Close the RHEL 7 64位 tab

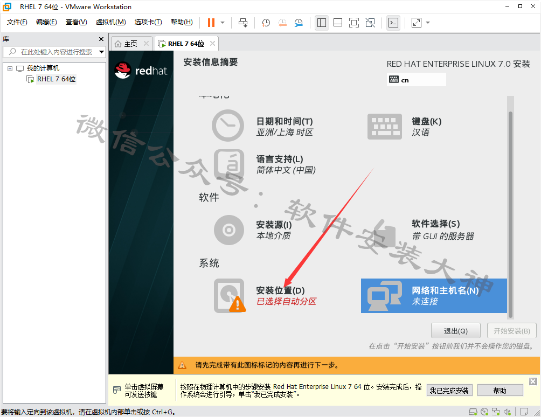point(212,44)
